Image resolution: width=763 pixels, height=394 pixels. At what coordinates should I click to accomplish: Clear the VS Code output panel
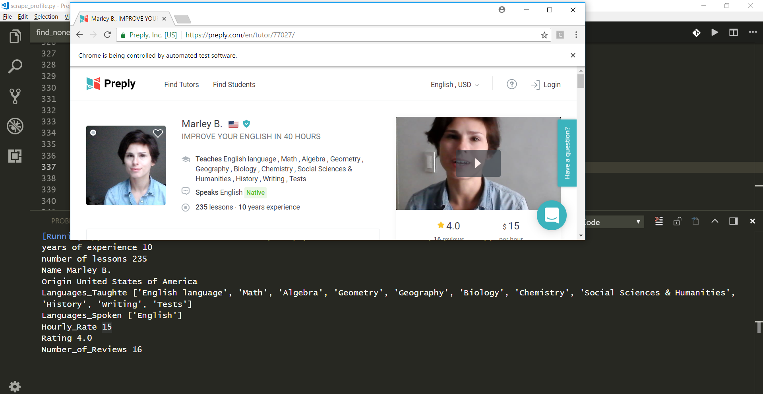click(659, 221)
